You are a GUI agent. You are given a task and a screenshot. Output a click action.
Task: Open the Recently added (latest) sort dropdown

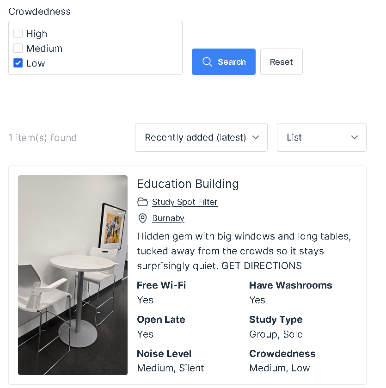(x=201, y=137)
